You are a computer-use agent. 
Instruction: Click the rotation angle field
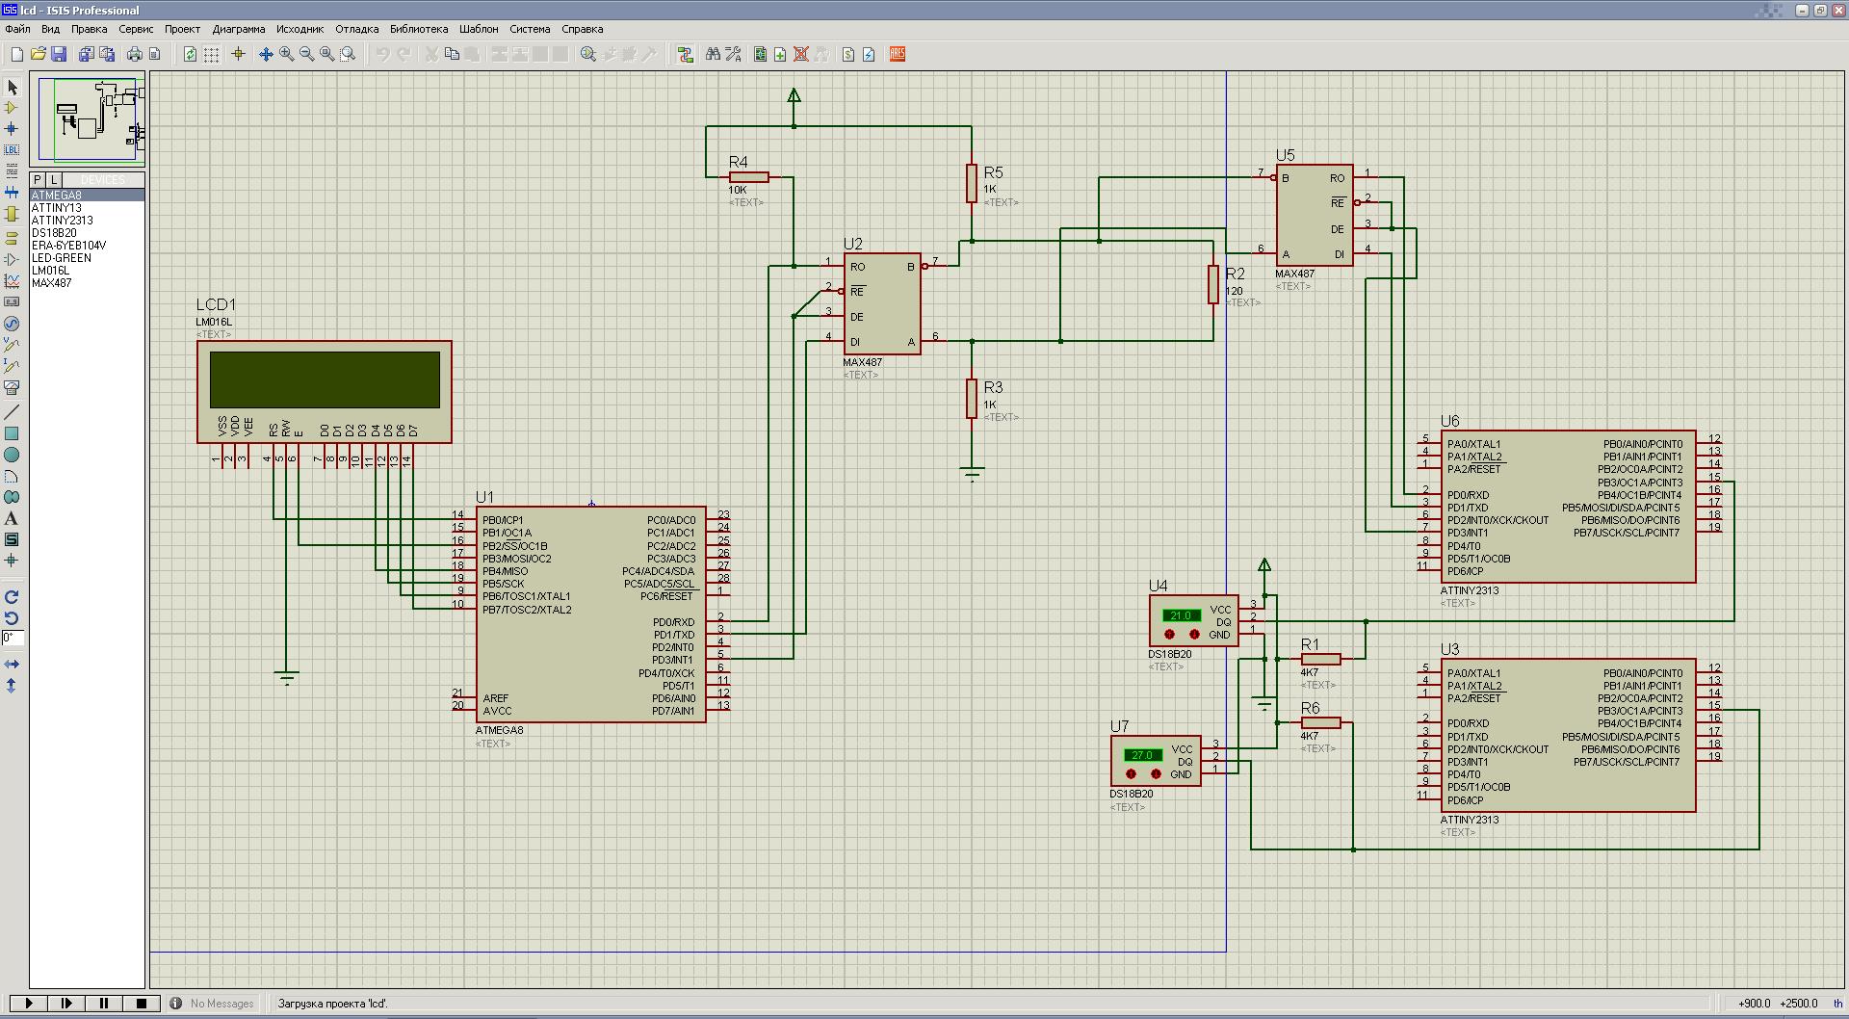(13, 638)
